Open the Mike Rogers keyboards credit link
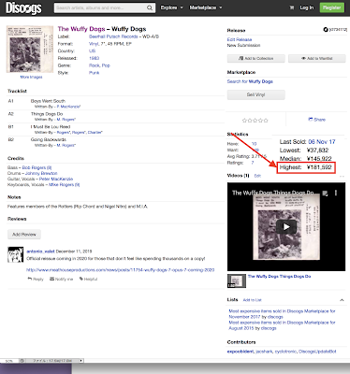 point(64,185)
